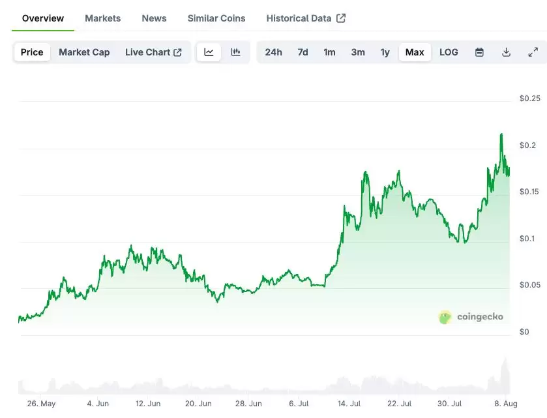Download chart data icon
The height and width of the screenshot is (418, 547).
506,52
